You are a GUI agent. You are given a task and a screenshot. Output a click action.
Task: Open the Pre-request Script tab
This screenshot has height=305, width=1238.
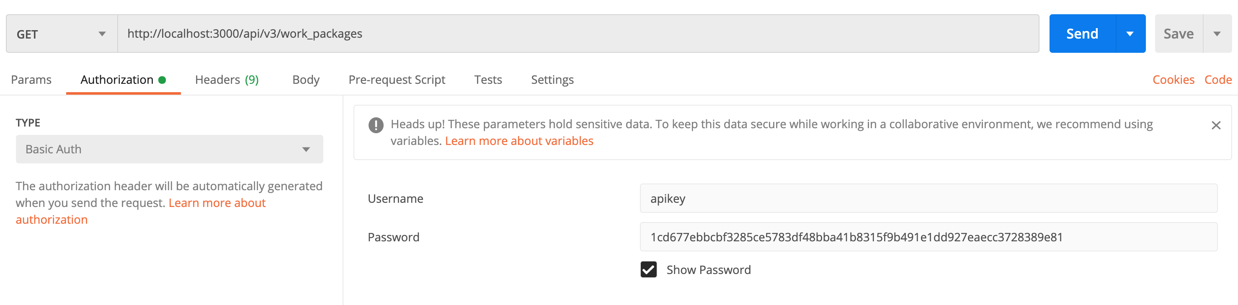397,80
